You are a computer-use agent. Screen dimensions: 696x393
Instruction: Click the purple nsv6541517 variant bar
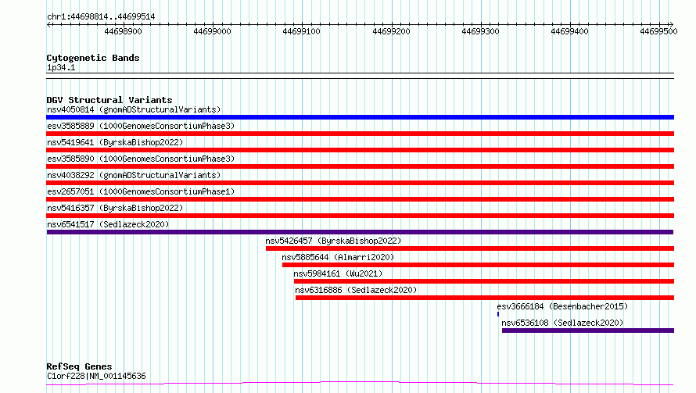pos(360,232)
